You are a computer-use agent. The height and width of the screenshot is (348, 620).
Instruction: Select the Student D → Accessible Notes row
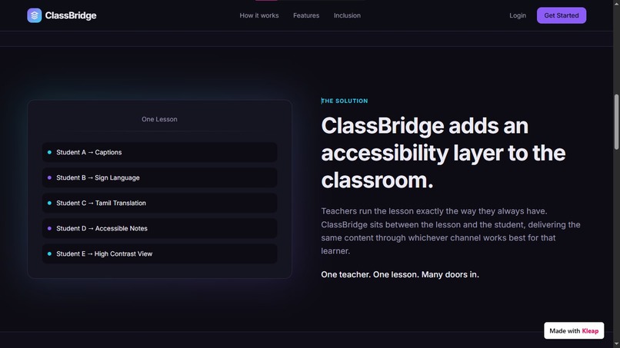point(159,228)
